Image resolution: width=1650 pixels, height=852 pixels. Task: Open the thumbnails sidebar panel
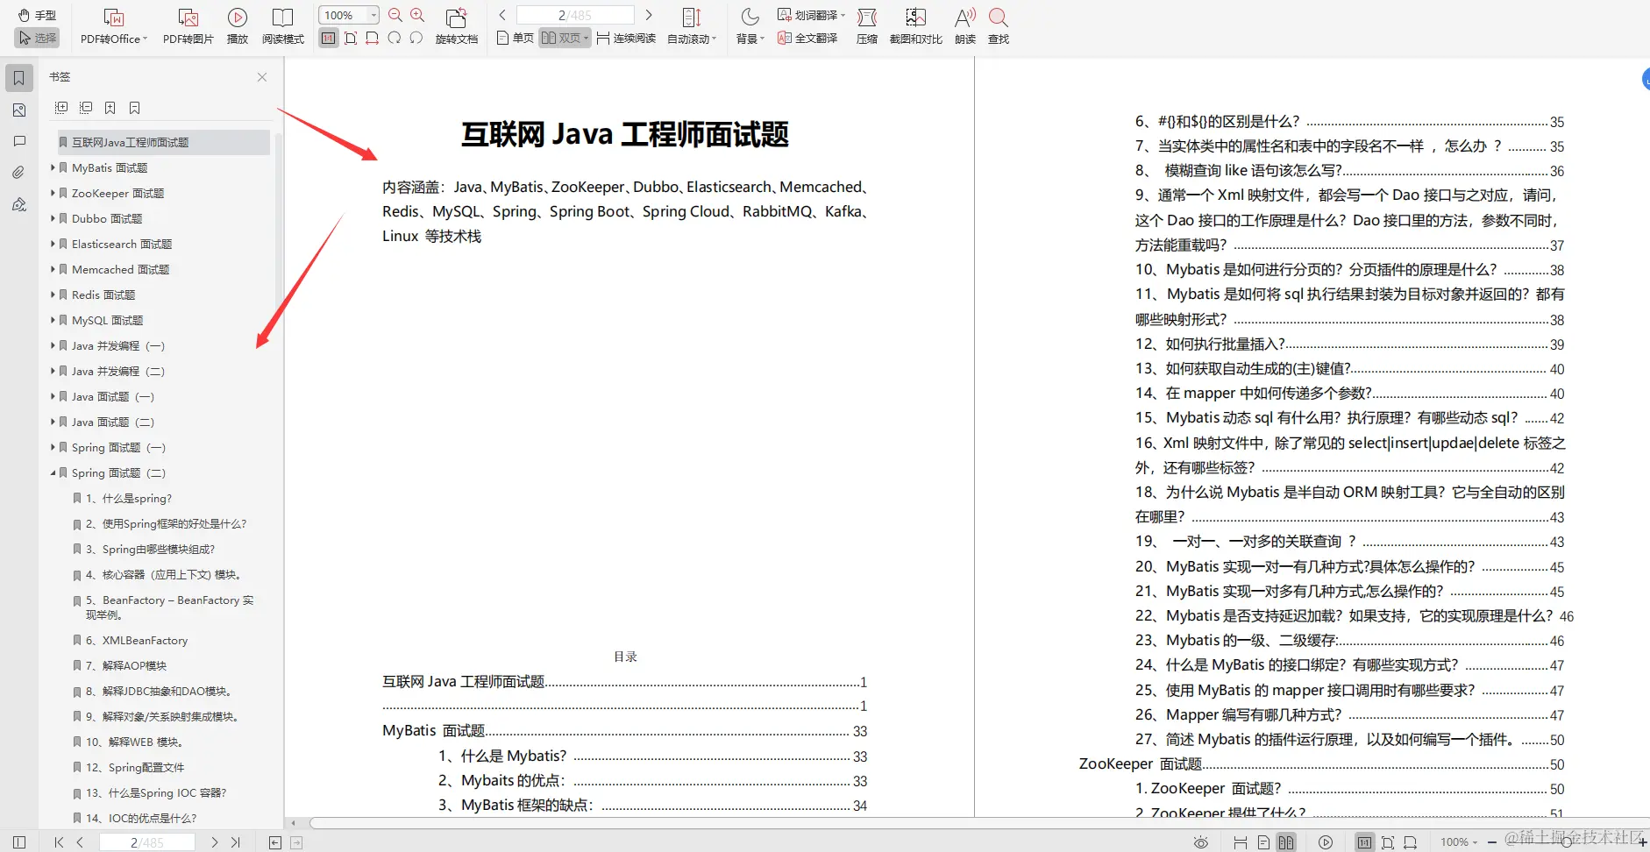[19, 110]
